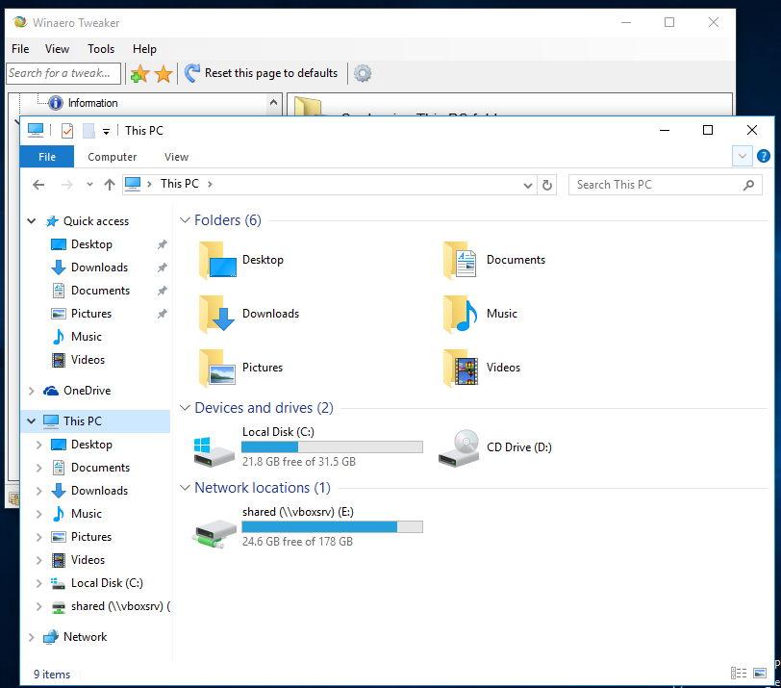The image size is (781, 688).
Task: Open Explorer Help via the question mark icon
Action: [764, 156]
